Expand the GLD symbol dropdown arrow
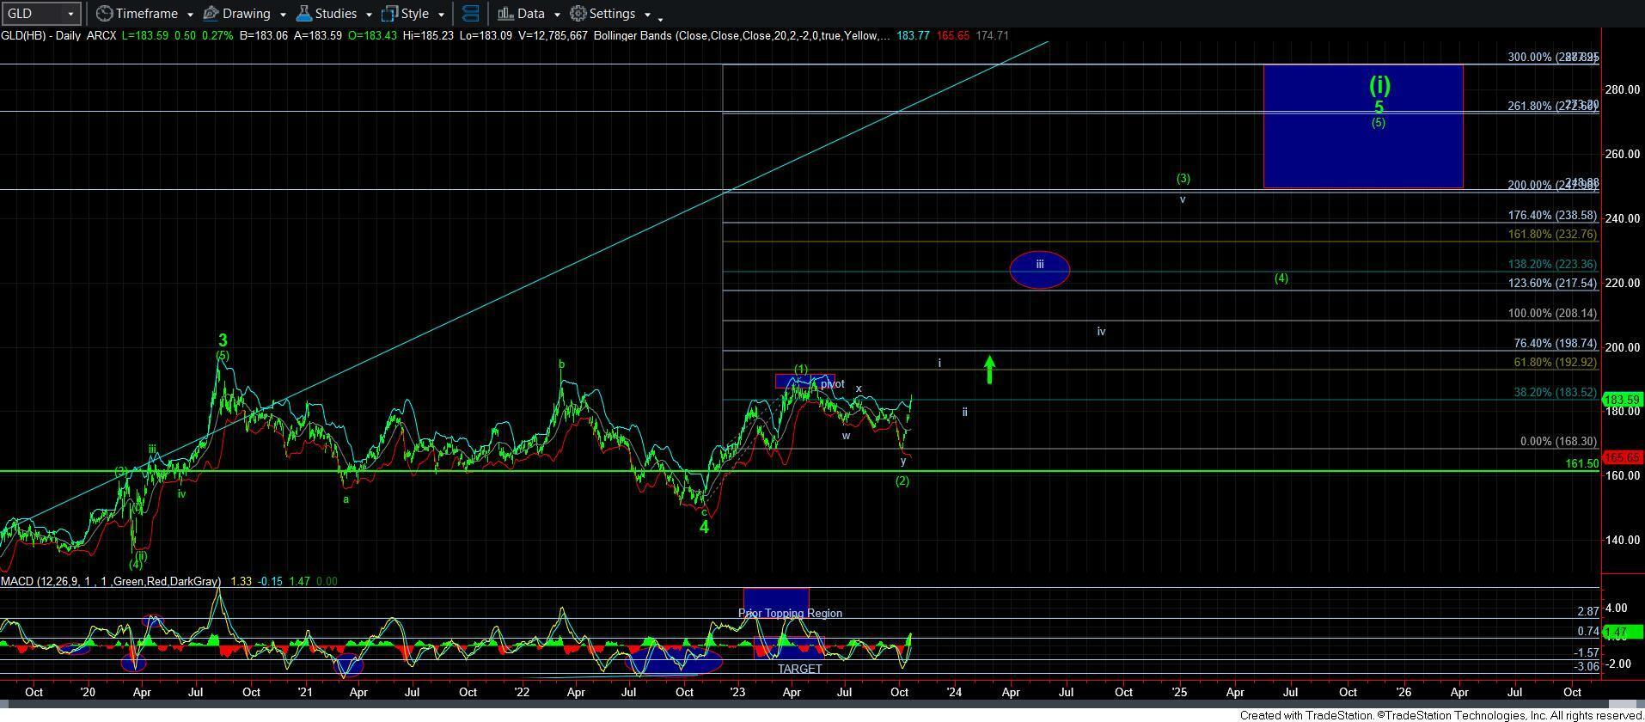Image resolution: width=1645 pixels, height=722 pixels. click(x=70, y=14)
